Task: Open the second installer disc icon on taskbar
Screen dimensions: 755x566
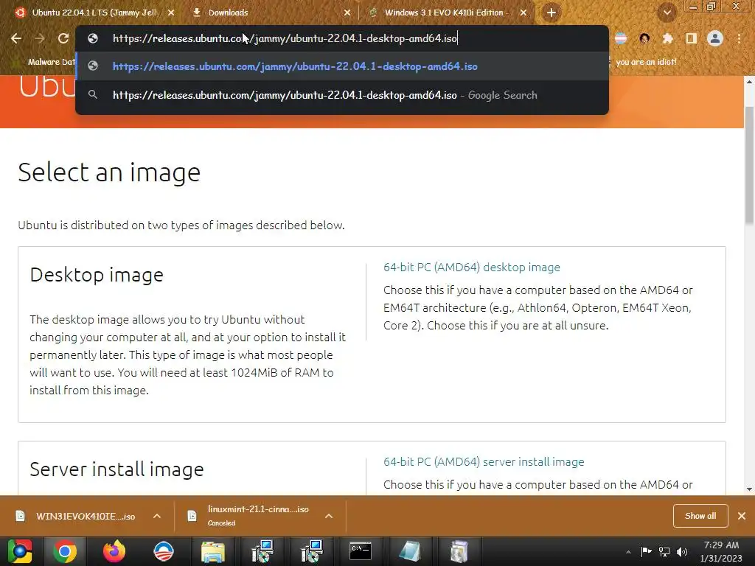Action: click(x=312, y=551)
